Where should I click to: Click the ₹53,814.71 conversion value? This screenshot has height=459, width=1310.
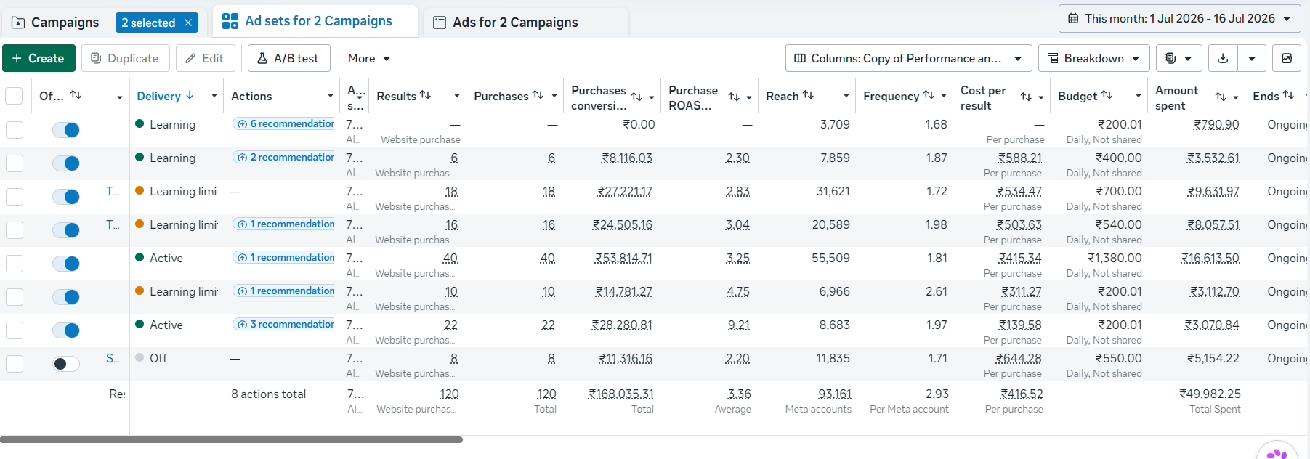(x=623, y=259)
